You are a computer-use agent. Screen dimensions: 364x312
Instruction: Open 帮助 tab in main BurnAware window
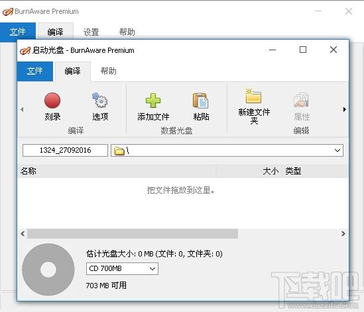(x=127, y=32)
